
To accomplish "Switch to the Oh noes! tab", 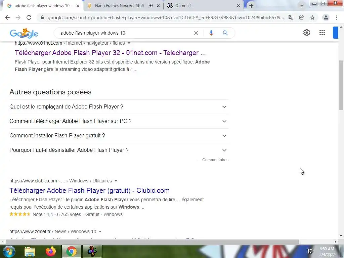I will pyautogui.click(x=183, y=6).
